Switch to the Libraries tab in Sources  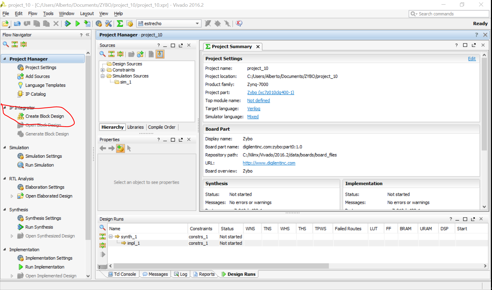click(x=135, y=127)
